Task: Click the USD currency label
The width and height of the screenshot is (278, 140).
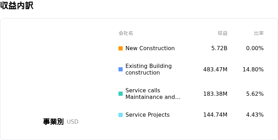Action: [x=73, y=122]
